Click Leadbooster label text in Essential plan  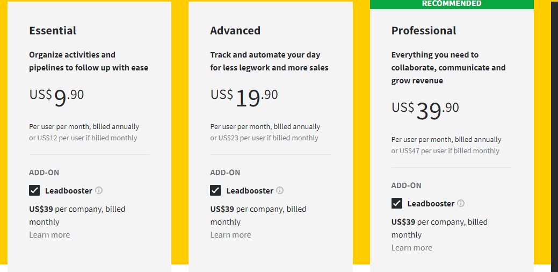point(69,190)
